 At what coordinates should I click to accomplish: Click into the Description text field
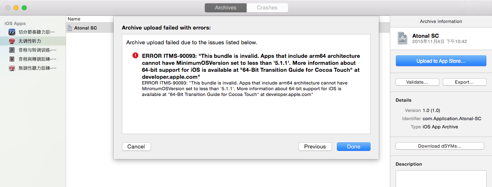(441, 178)
